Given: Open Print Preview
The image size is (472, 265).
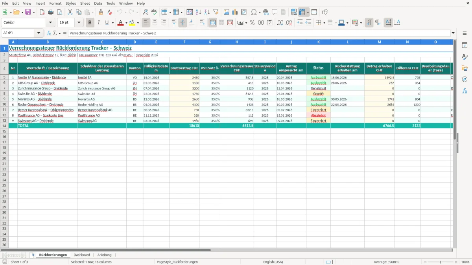Looking at the screenshot, I should (x=59, y=12).
